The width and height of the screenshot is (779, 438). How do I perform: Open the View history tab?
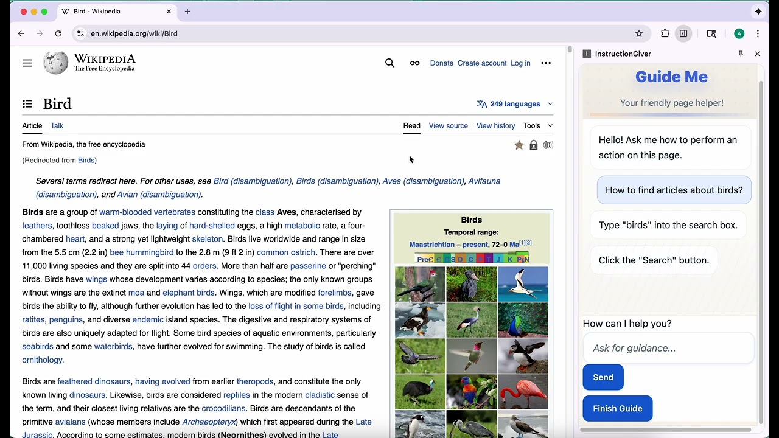[495, 126]
